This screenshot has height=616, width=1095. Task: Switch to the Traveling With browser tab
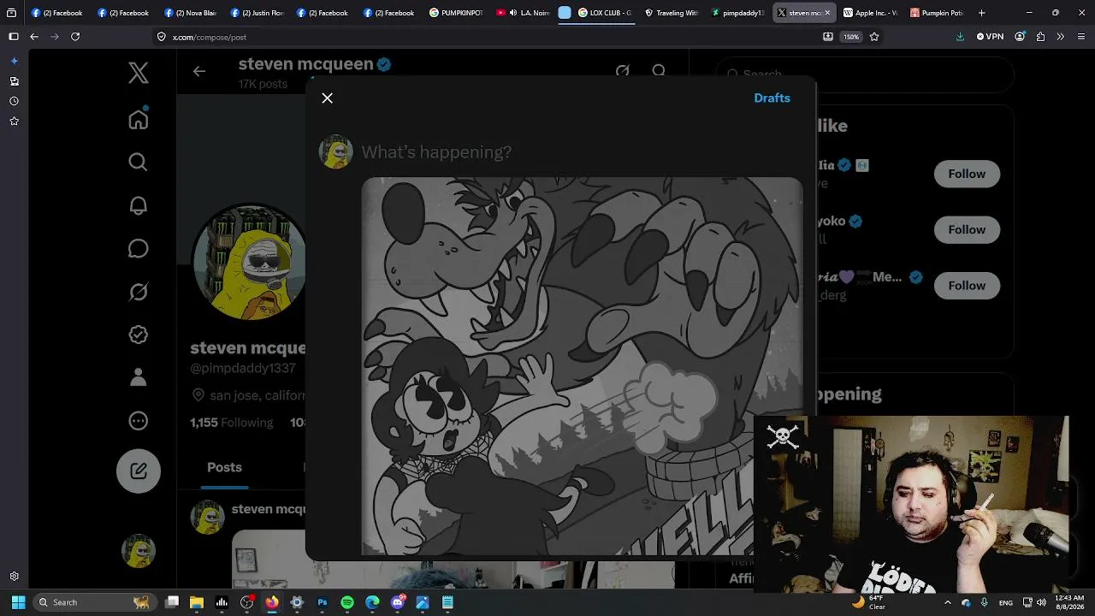click(x=672, y=13)
